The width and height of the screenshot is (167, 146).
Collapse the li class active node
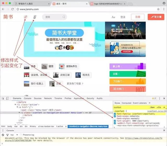tap(15, 105)
